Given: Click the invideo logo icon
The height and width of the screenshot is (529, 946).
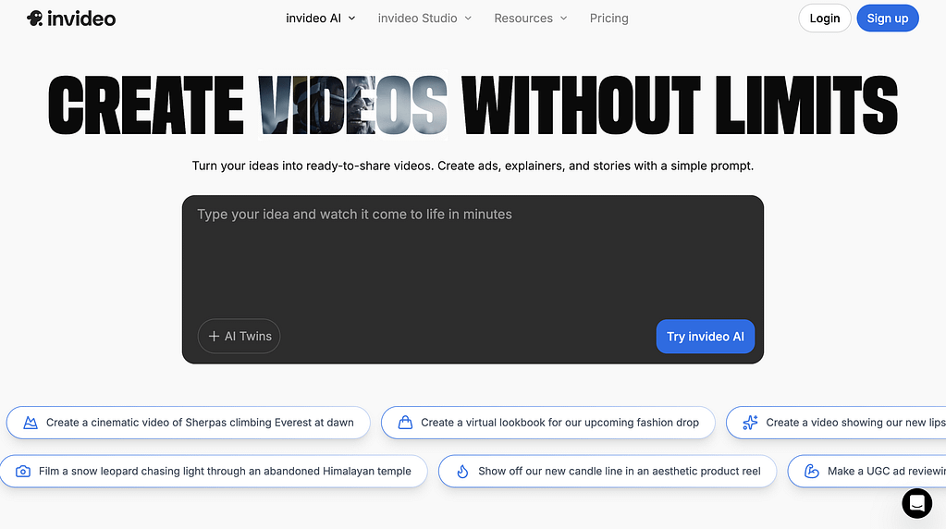Looking at the screenshot, I should coord(34,18).
